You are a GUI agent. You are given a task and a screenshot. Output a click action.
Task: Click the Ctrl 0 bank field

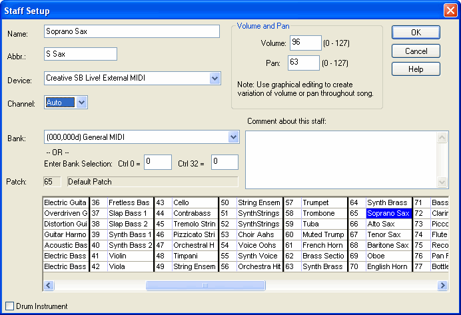157,162
